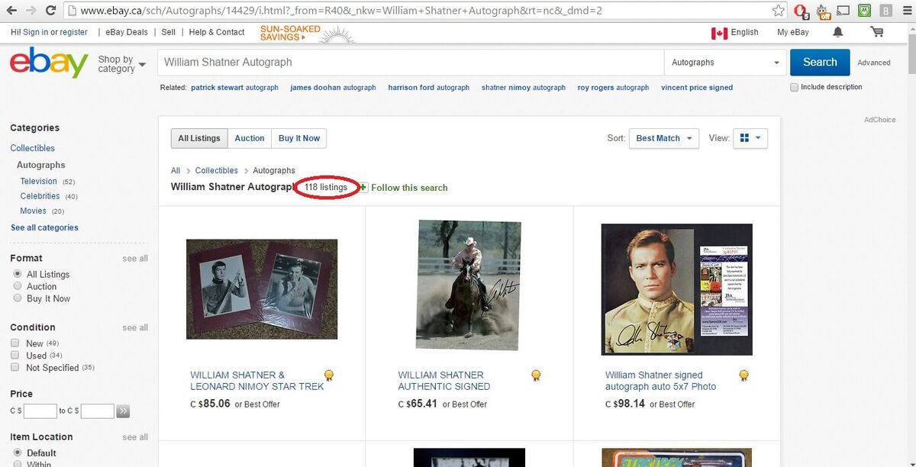Bookmark this page with the star icon
This screenshot has width=916, height=467.
pos(779,11)
